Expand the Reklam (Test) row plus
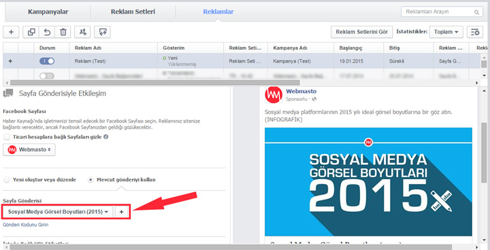 [10, 61]
